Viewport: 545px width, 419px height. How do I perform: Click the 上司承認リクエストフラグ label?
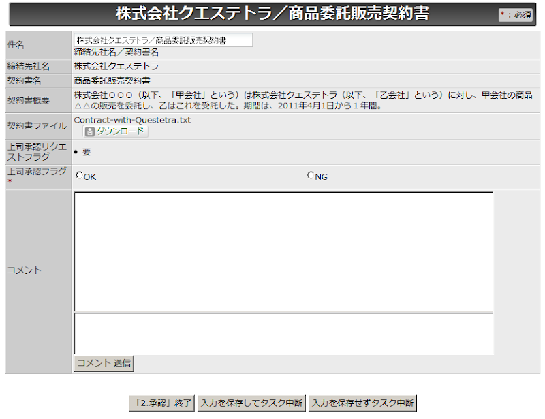pos(37,152)
